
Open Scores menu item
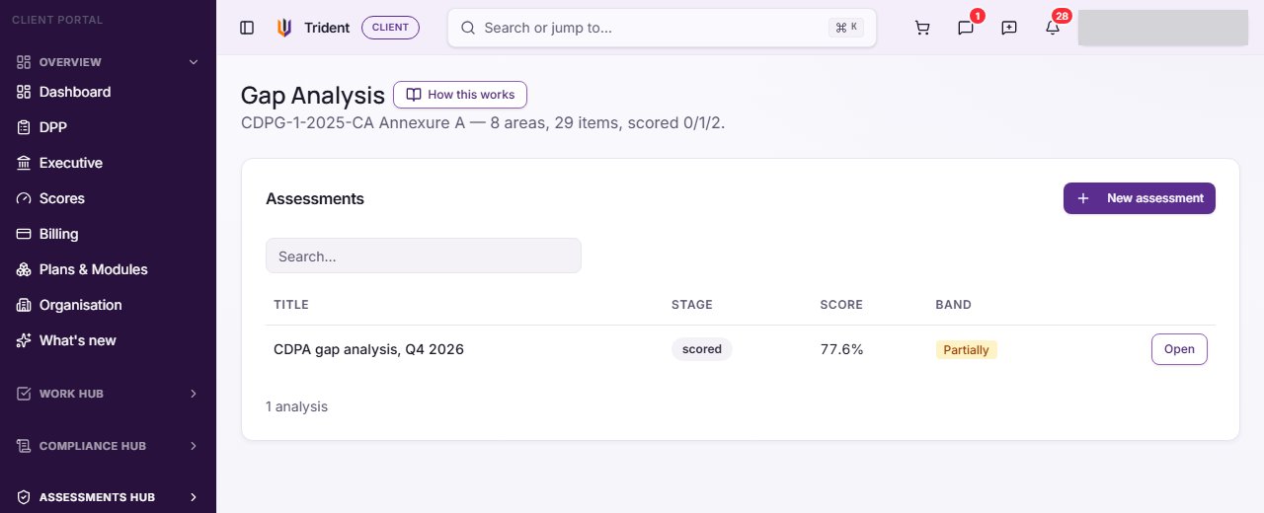[x=108, y=198]
